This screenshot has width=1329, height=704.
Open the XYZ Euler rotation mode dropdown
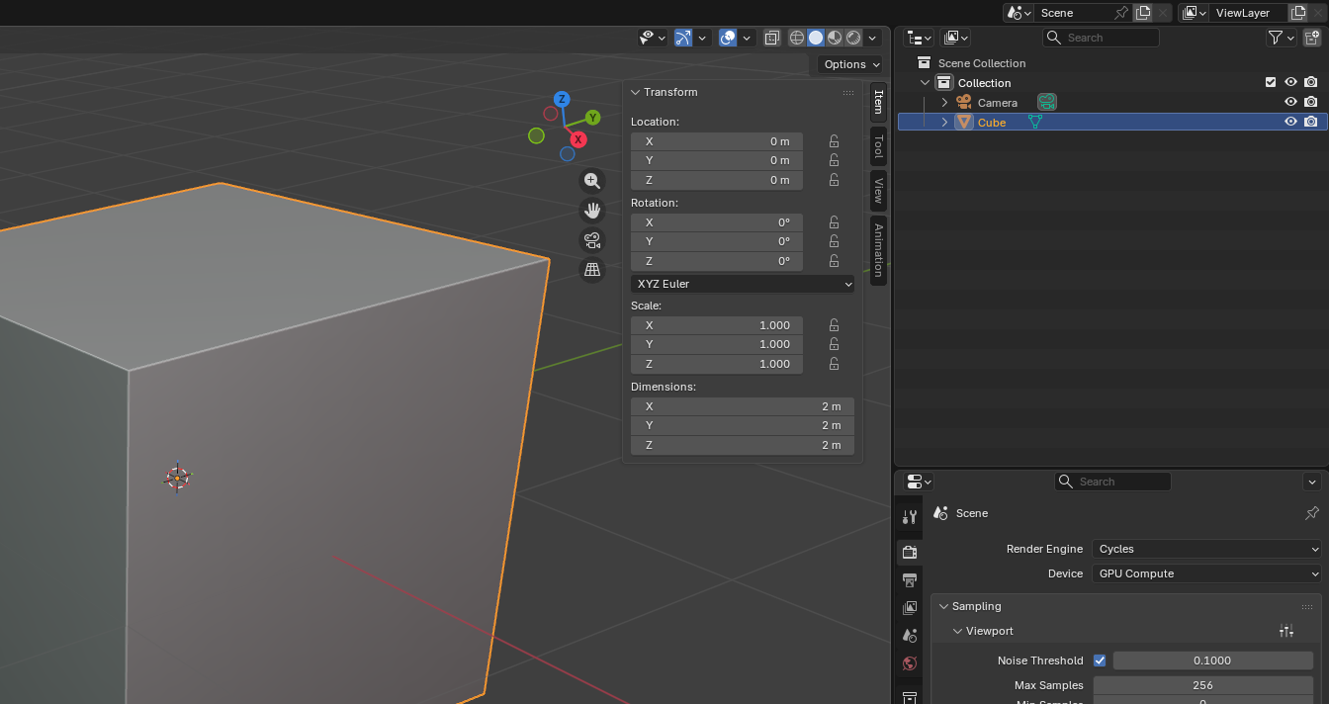coord(743,284)
